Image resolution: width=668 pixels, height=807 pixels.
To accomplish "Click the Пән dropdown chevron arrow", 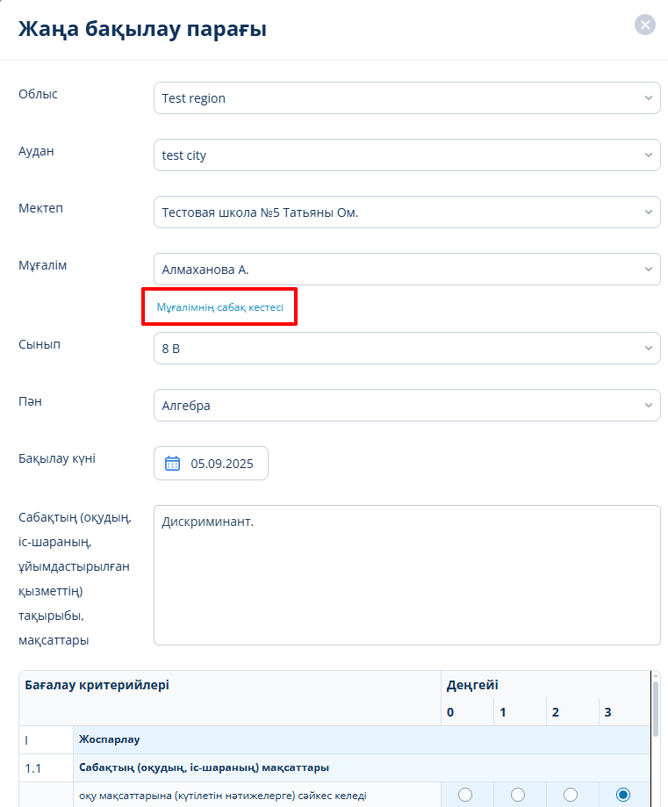I will click(x=648, y=406).
